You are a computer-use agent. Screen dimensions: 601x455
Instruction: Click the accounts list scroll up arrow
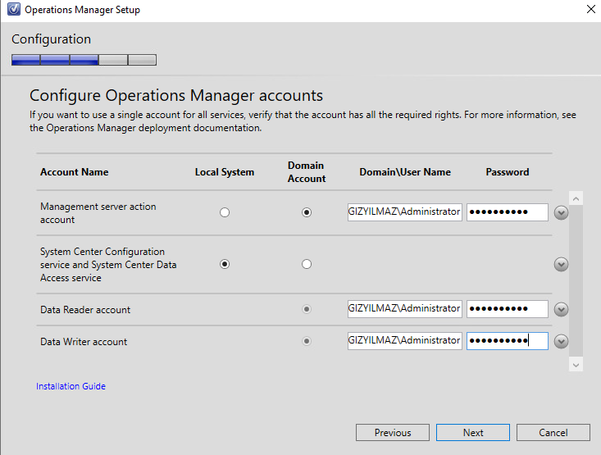[576, 198]
